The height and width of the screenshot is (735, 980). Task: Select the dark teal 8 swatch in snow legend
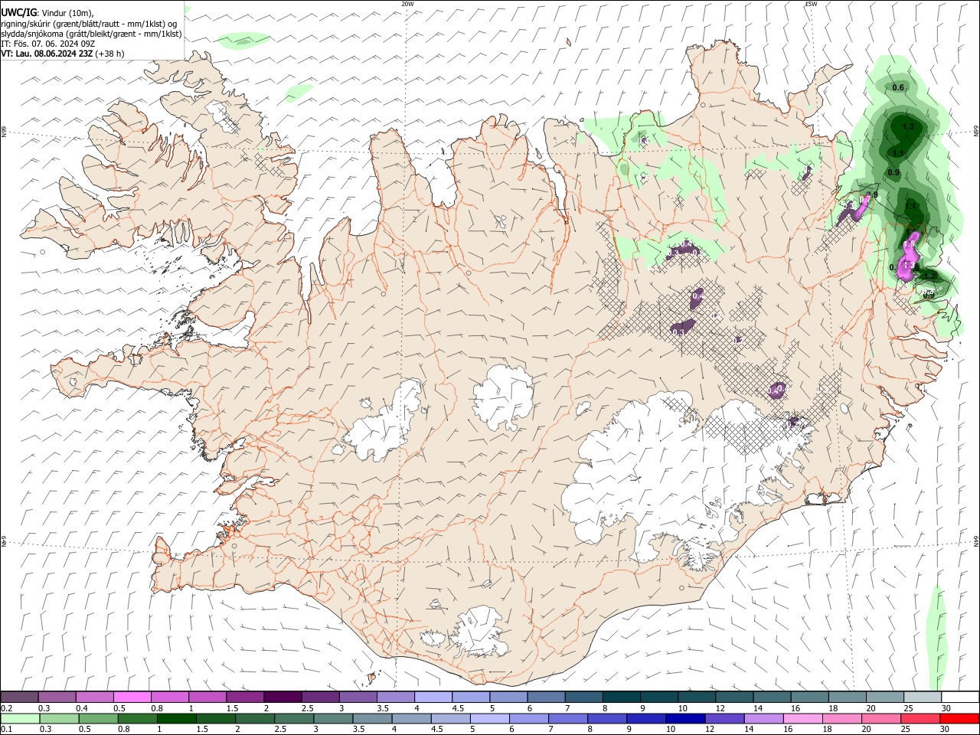point(622,697)
